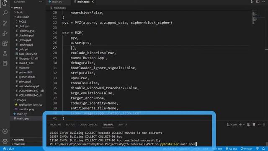
Task: Select main.exe in file tree
Action: [x=24, y=68]
